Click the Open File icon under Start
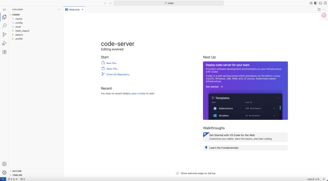 103,69
